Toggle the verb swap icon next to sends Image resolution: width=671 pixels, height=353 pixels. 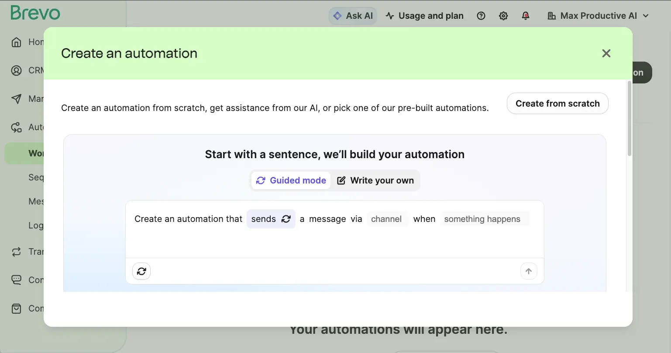286,219
